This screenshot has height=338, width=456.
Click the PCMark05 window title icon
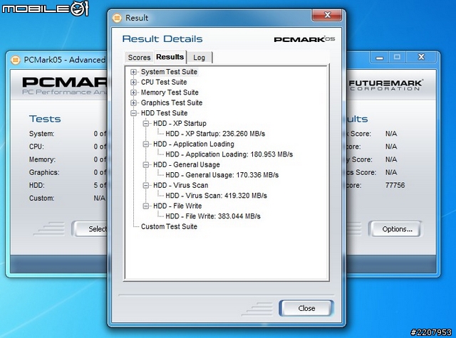pos(16,60)
